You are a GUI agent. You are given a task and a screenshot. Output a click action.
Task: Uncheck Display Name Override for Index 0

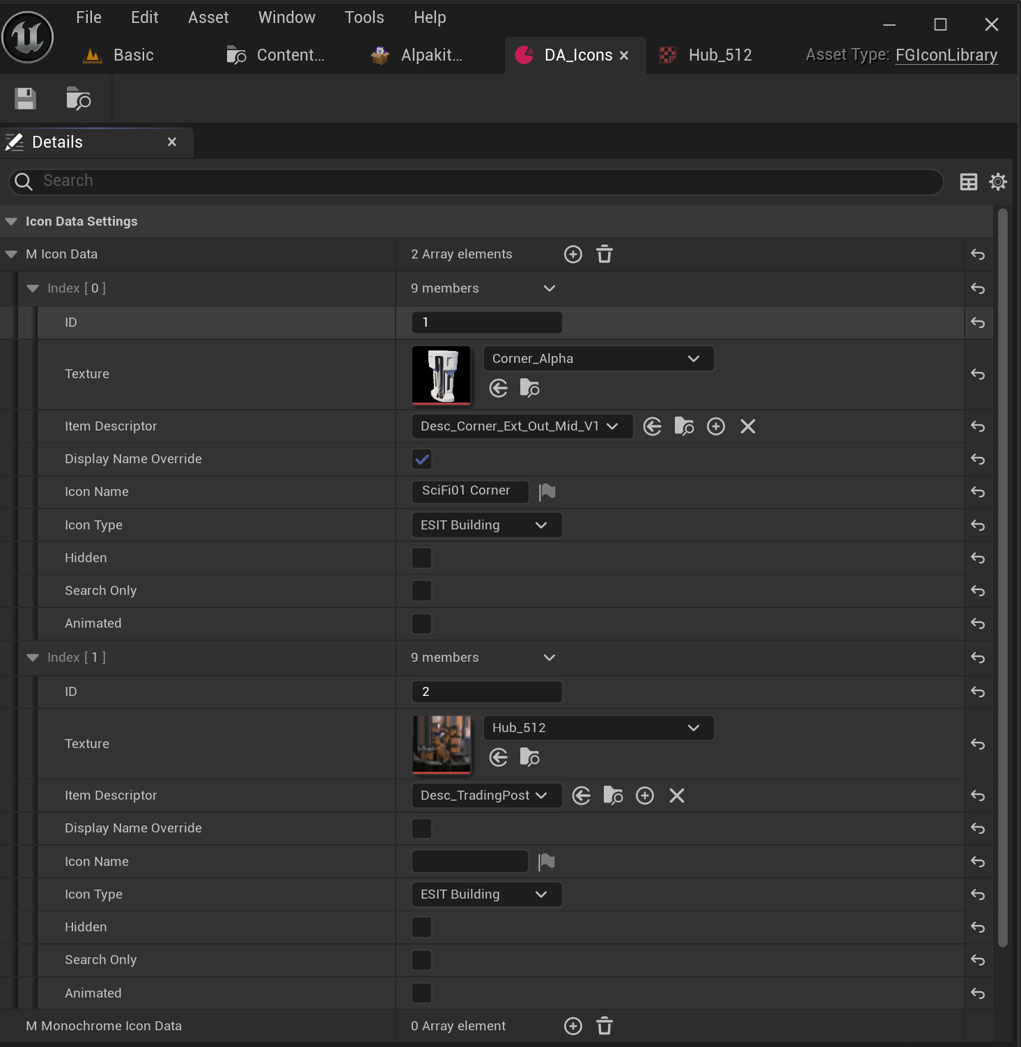point(421,459)
